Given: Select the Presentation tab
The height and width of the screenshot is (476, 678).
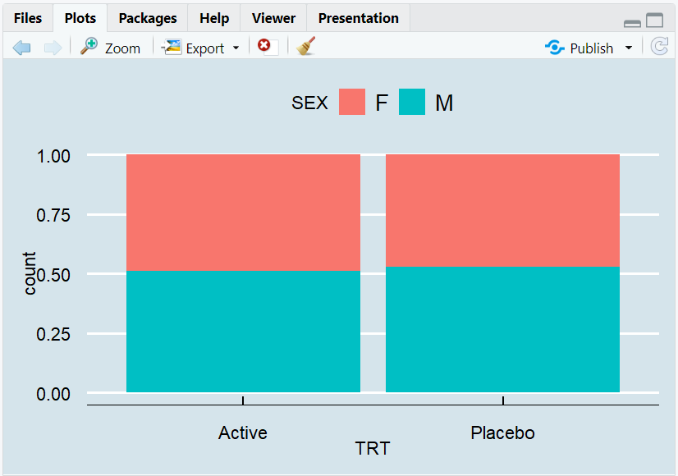Looking at the screenshot, I should tap(358, 17).
